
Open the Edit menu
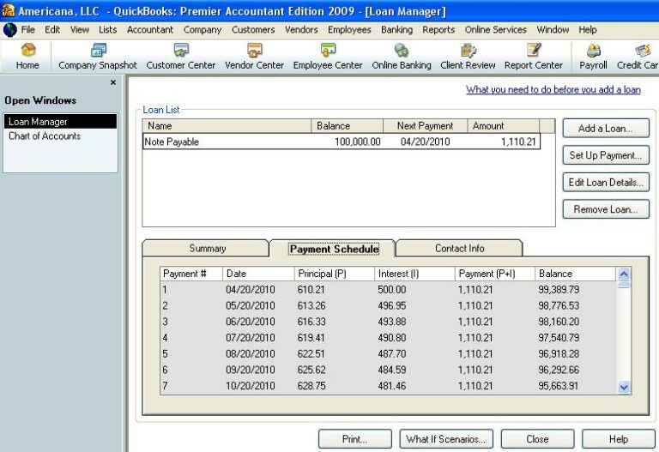pos(52,30)
